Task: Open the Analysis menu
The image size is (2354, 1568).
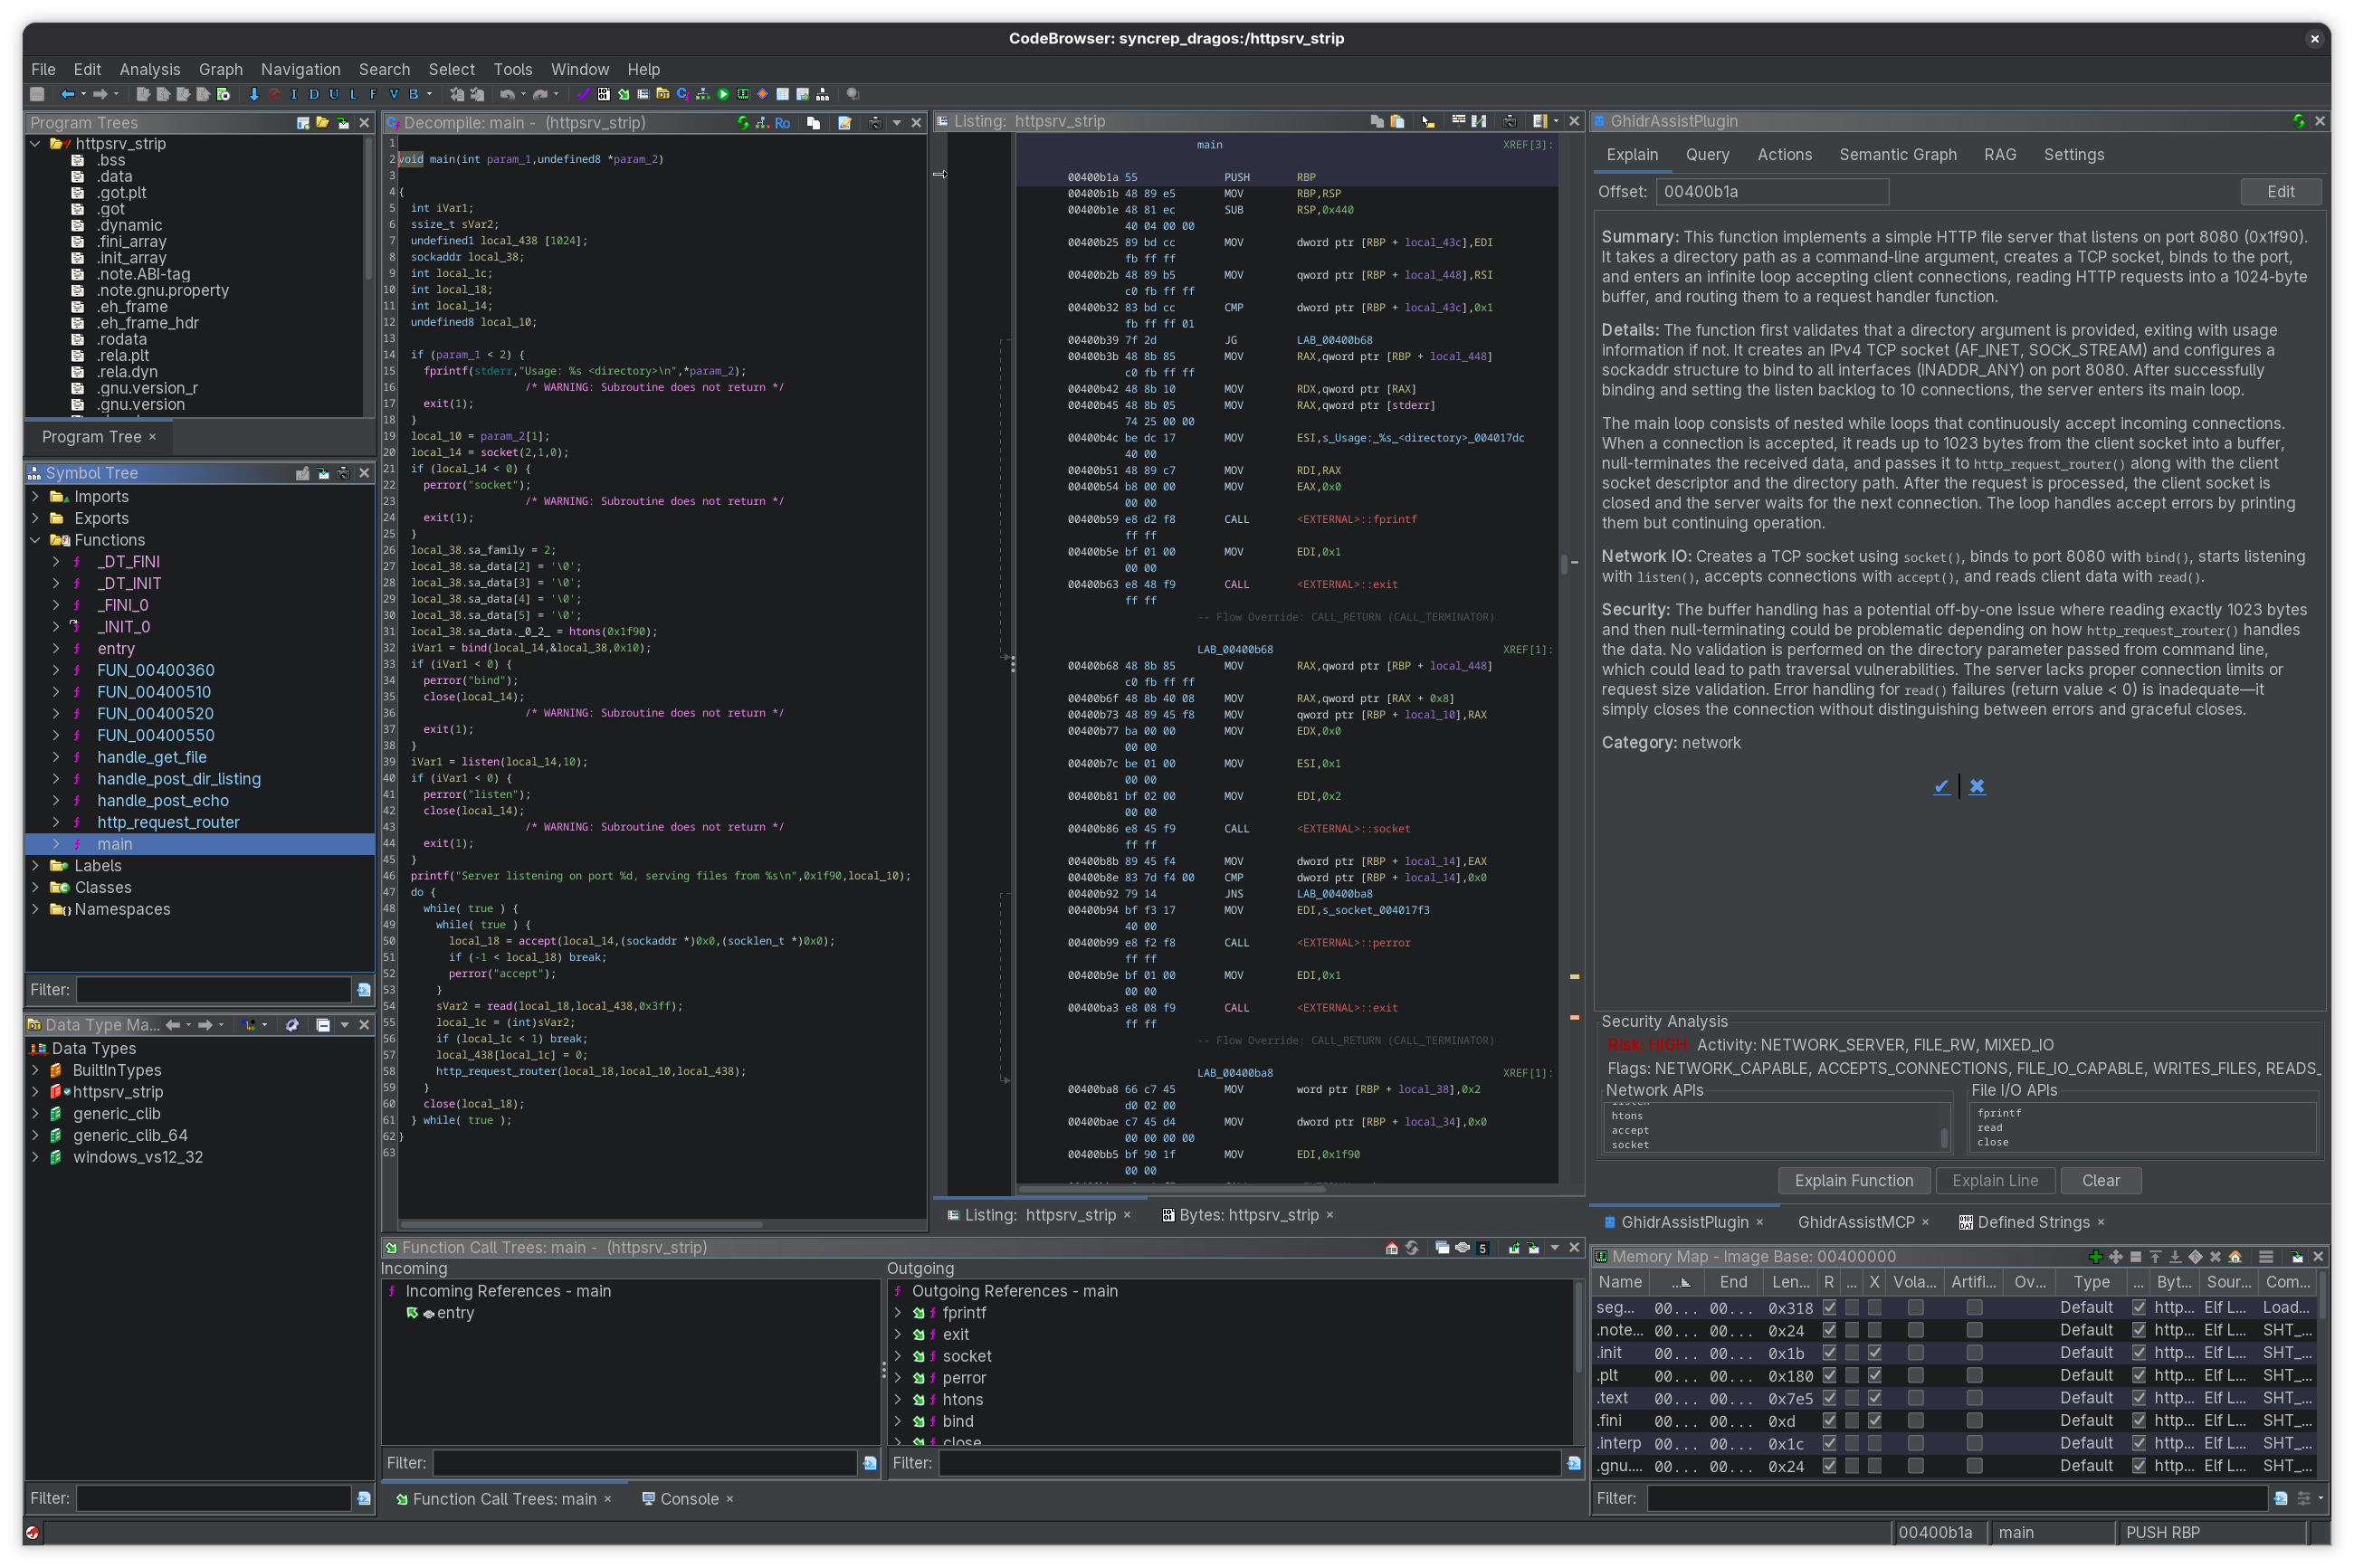Action: (x=150, y=69)
